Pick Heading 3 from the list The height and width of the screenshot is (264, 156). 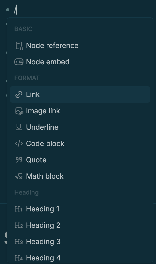point(43,242)
